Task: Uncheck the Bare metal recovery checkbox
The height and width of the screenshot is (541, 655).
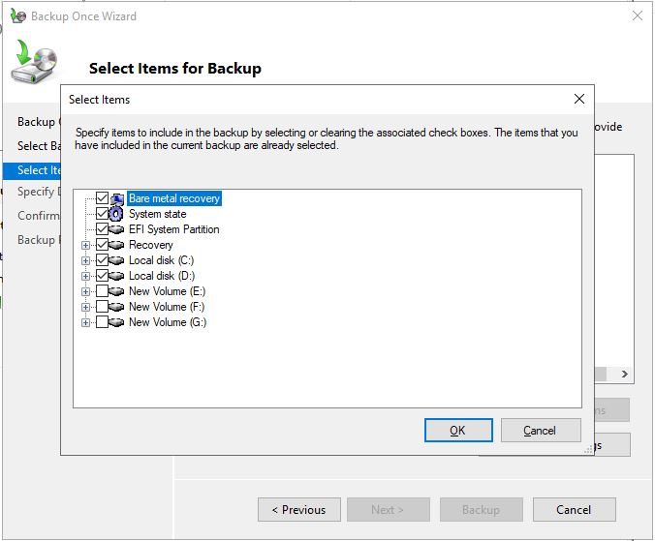Action: click(102, 198)
